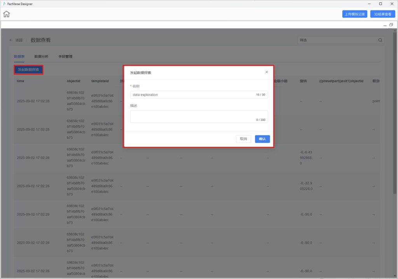
Task: Click the 返回 back link
Action: tap(19, 40)
